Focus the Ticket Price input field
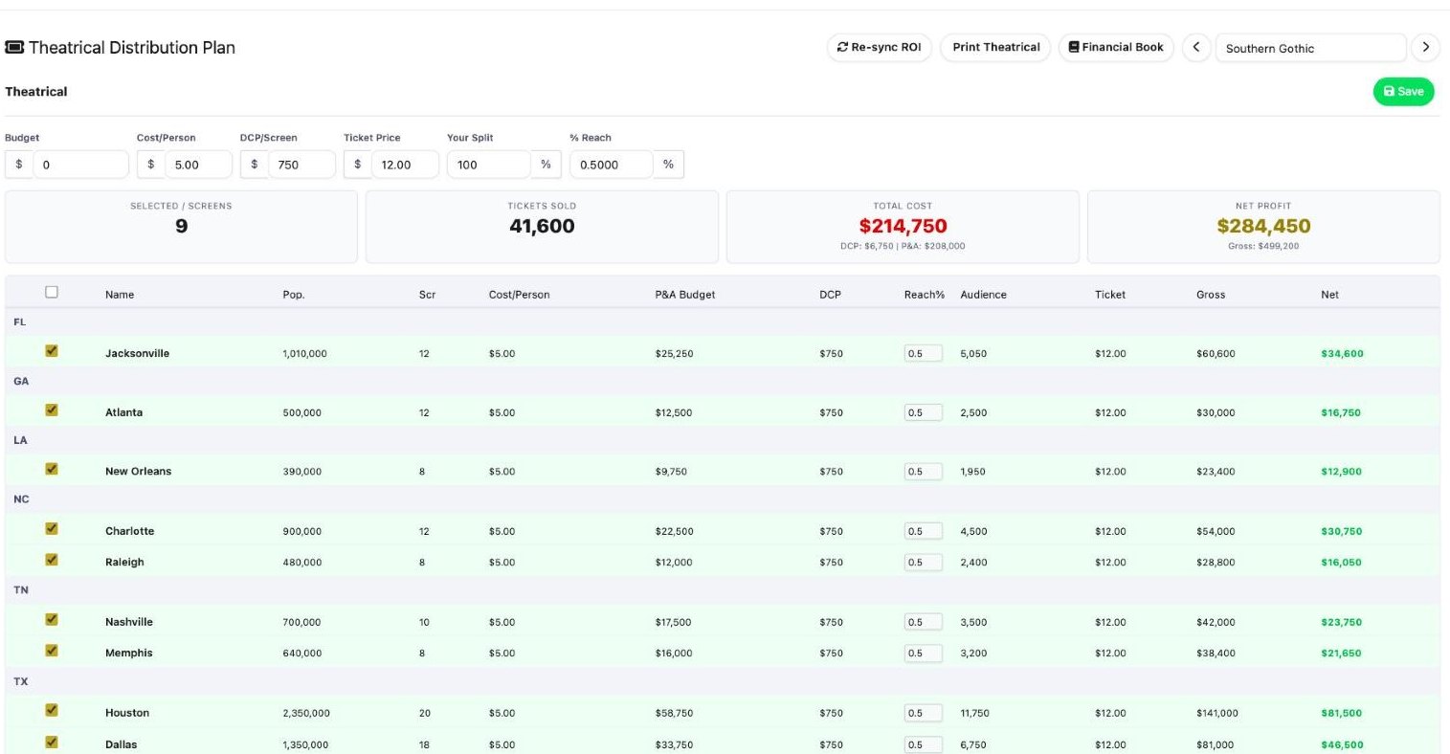 [x=405, y=165]
